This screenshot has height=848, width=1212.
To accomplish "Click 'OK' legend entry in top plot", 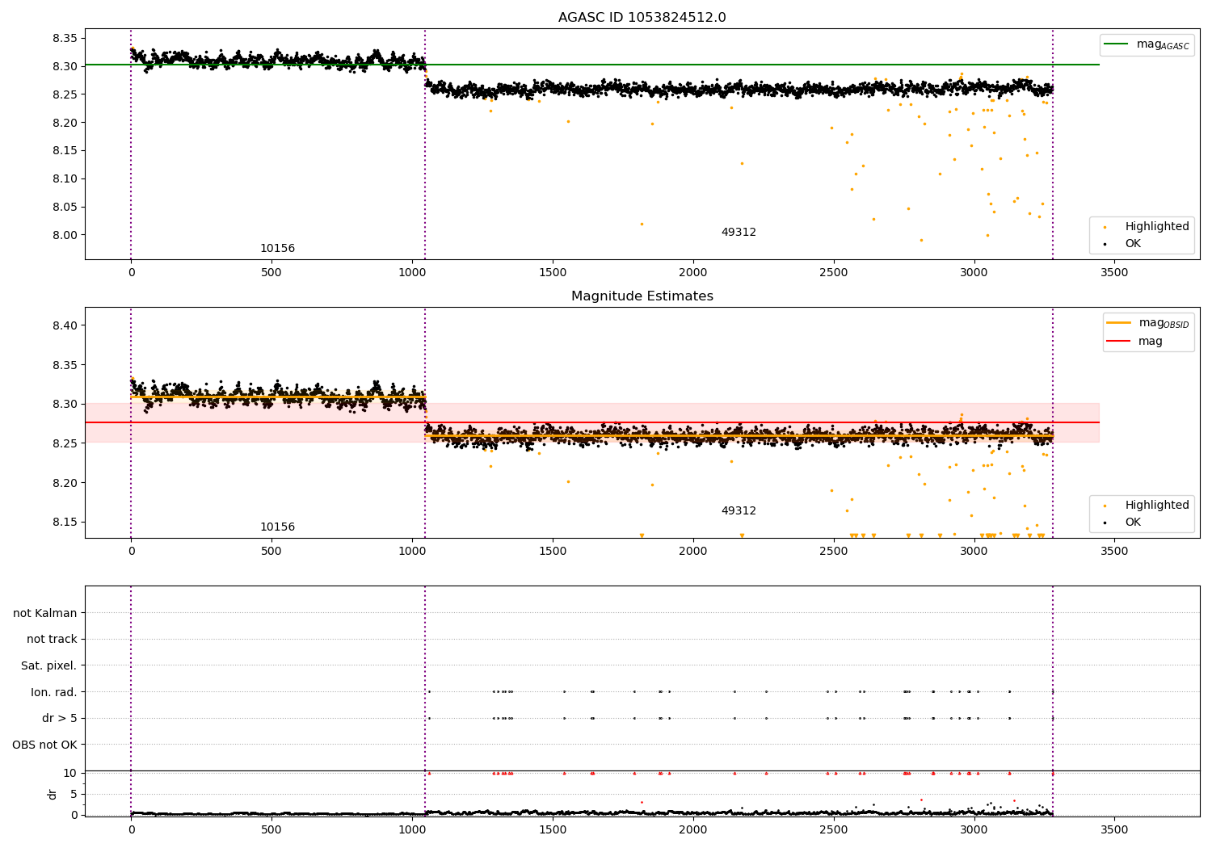I will (x=1133, y=243).
